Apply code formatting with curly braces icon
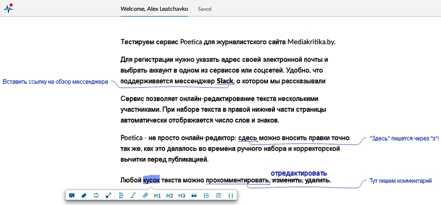Image resolution: width=441 pixels, height=205 pixels. tap(231, 195)
